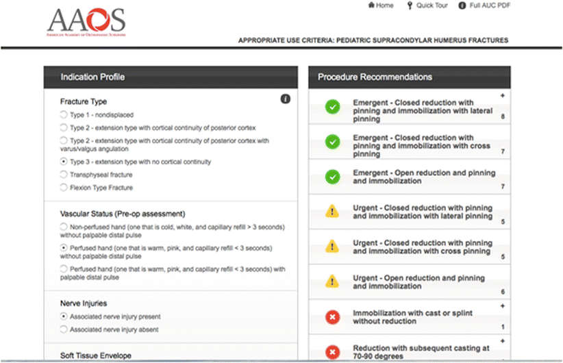This screenshot has height=363, width=563.
Task: Click red X icon for cast immobilization
Action: pos(332,316)
